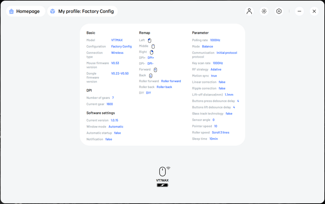Click the Right button mouse icon
Image resolution: width=325 pixels, height=204 pixels.
coord(151,52)
